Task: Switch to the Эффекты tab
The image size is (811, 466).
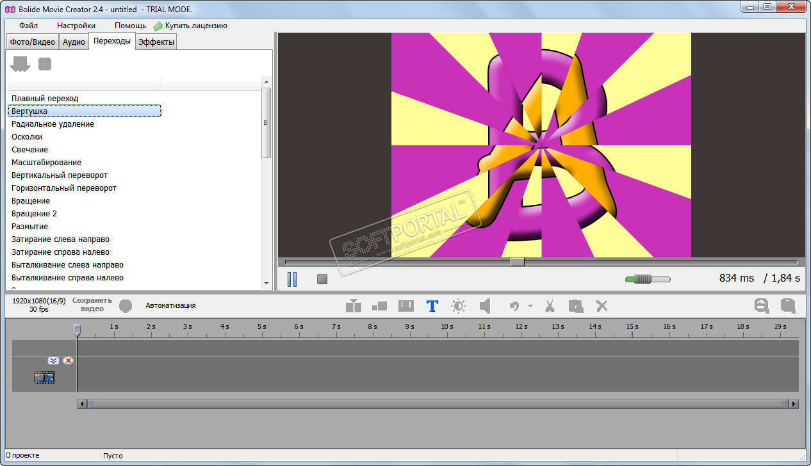Action: click(x=156, y=42)
